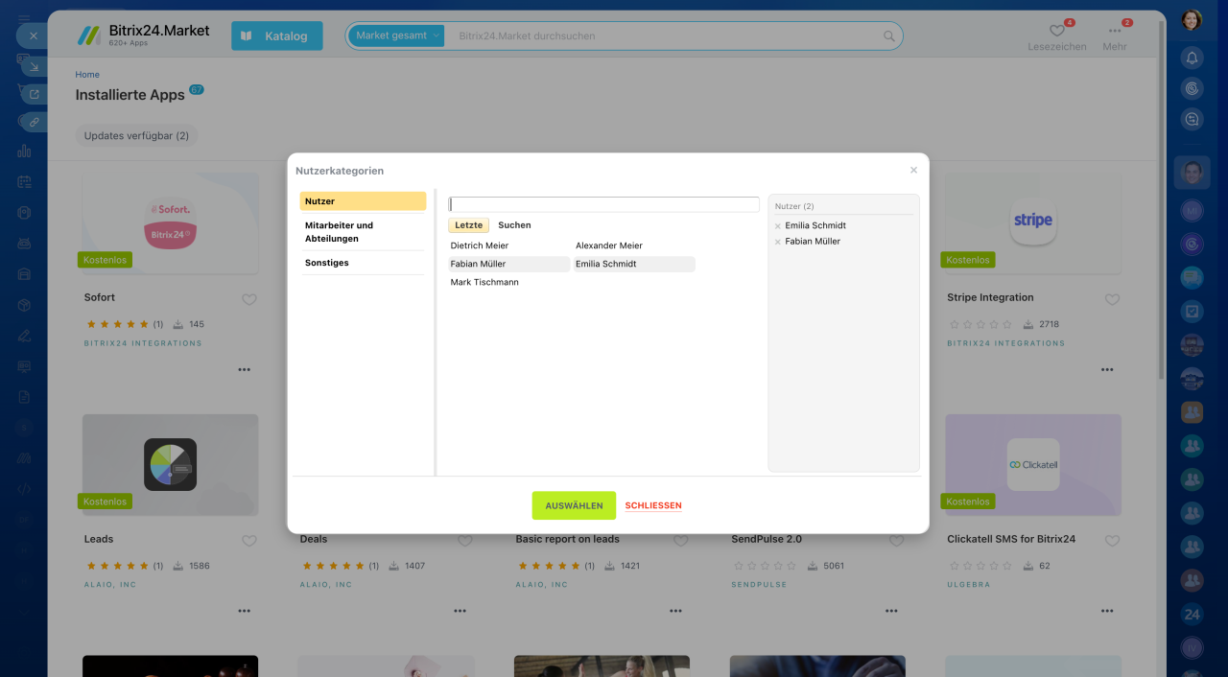
Task: Open in new window sidebar icon
Action: coord(34,94)
